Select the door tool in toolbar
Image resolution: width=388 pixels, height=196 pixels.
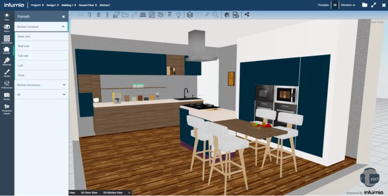pyautogui.click(x=89, y=15)
